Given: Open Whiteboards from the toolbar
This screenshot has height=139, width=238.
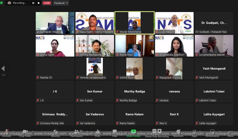Looking at the screenshot, I should [x=212, y=132].
